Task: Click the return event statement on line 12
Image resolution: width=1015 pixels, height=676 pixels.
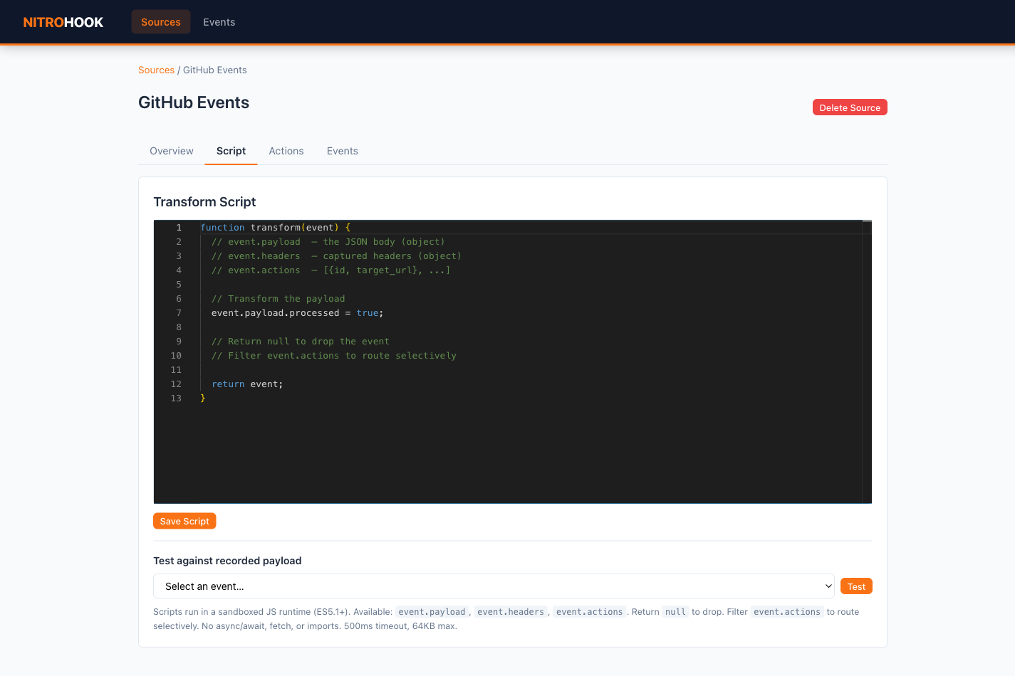Action: click(x=246, y=384)
